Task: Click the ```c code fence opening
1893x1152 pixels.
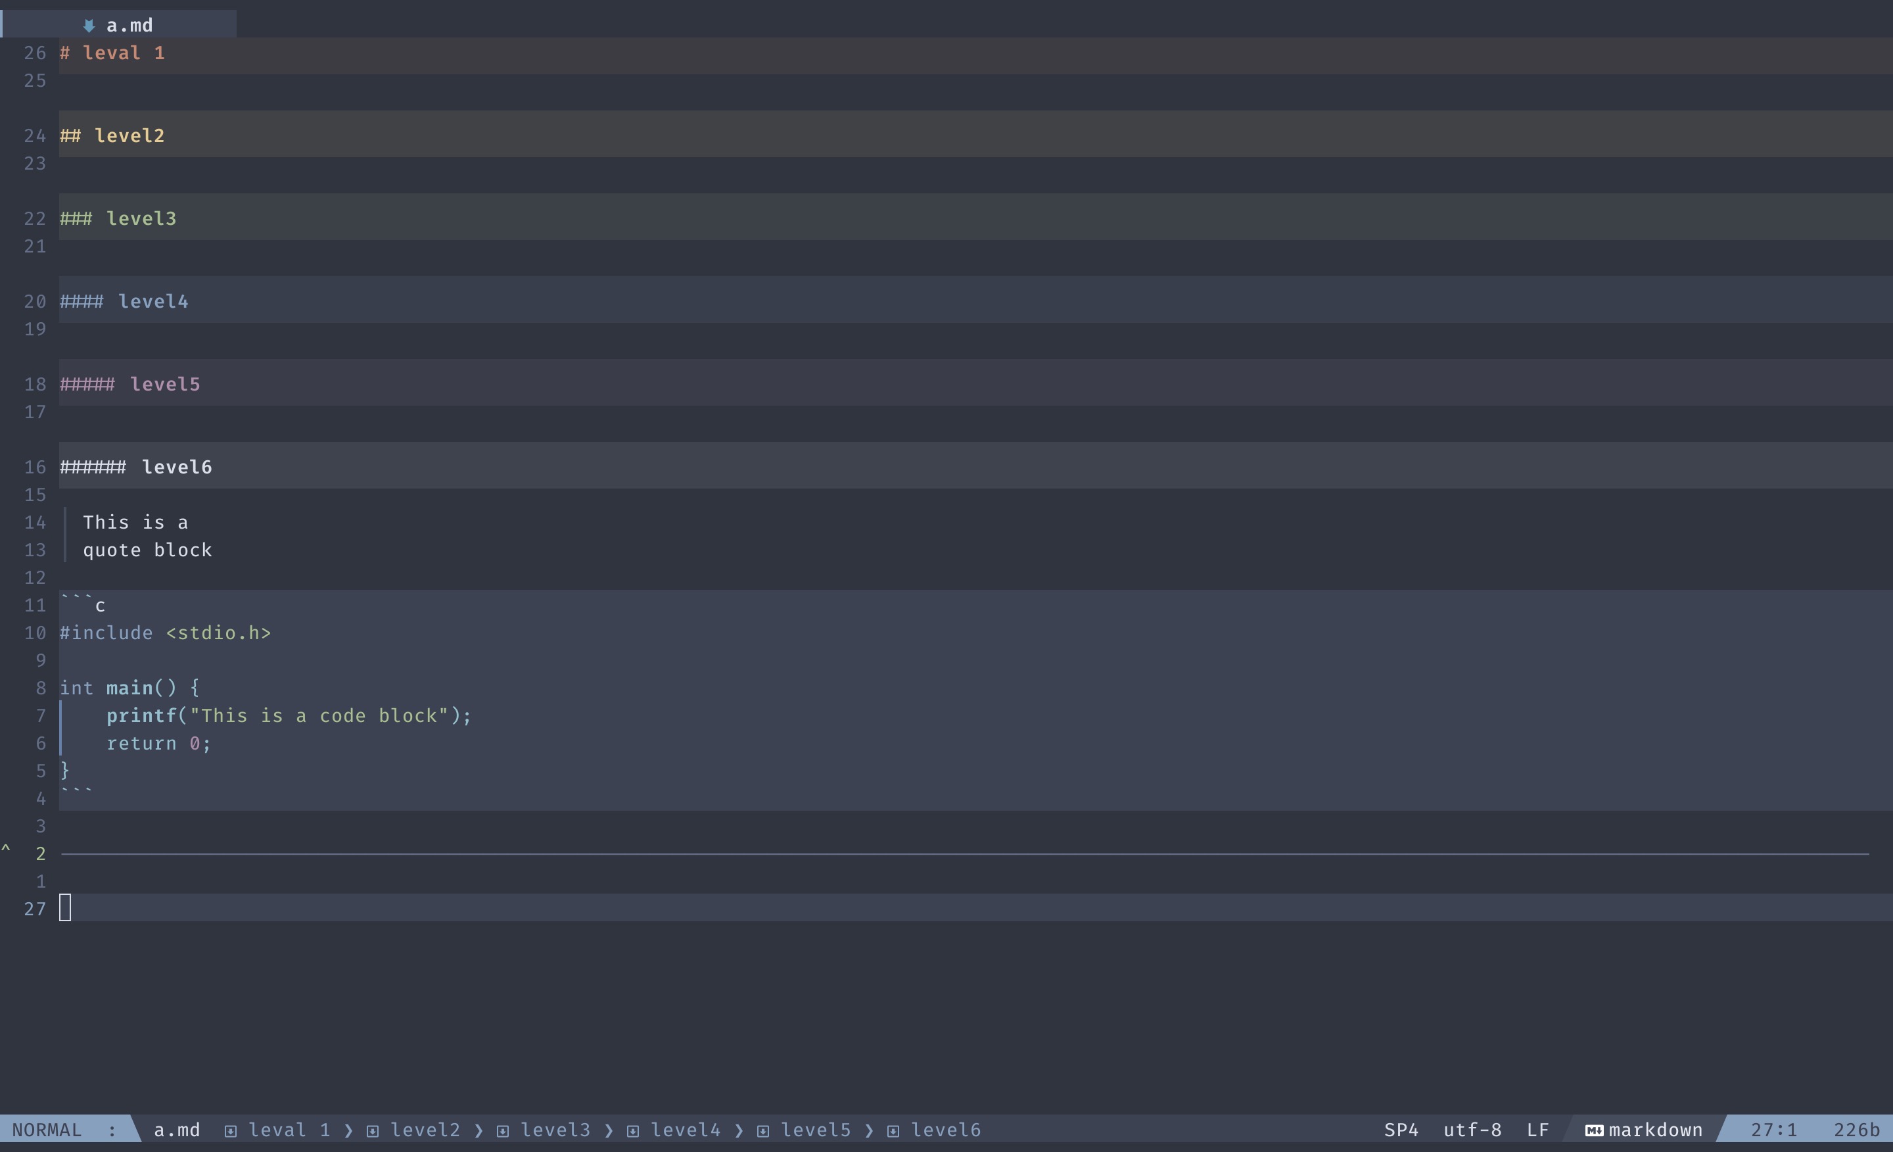Action: point(83,605)
